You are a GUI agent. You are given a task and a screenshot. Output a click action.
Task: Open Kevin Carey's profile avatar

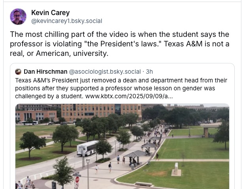(18, 17)
